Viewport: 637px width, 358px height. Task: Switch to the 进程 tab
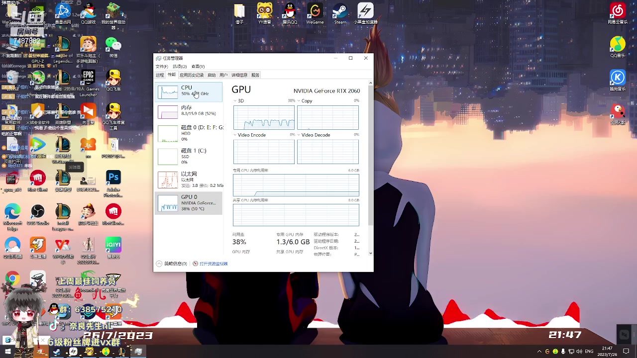click(160, 75)
